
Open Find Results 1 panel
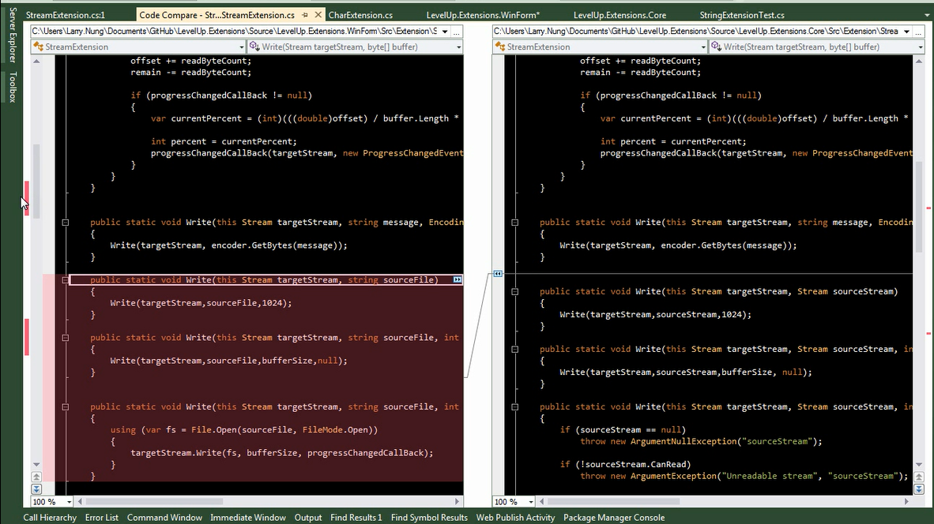[356, 518]
